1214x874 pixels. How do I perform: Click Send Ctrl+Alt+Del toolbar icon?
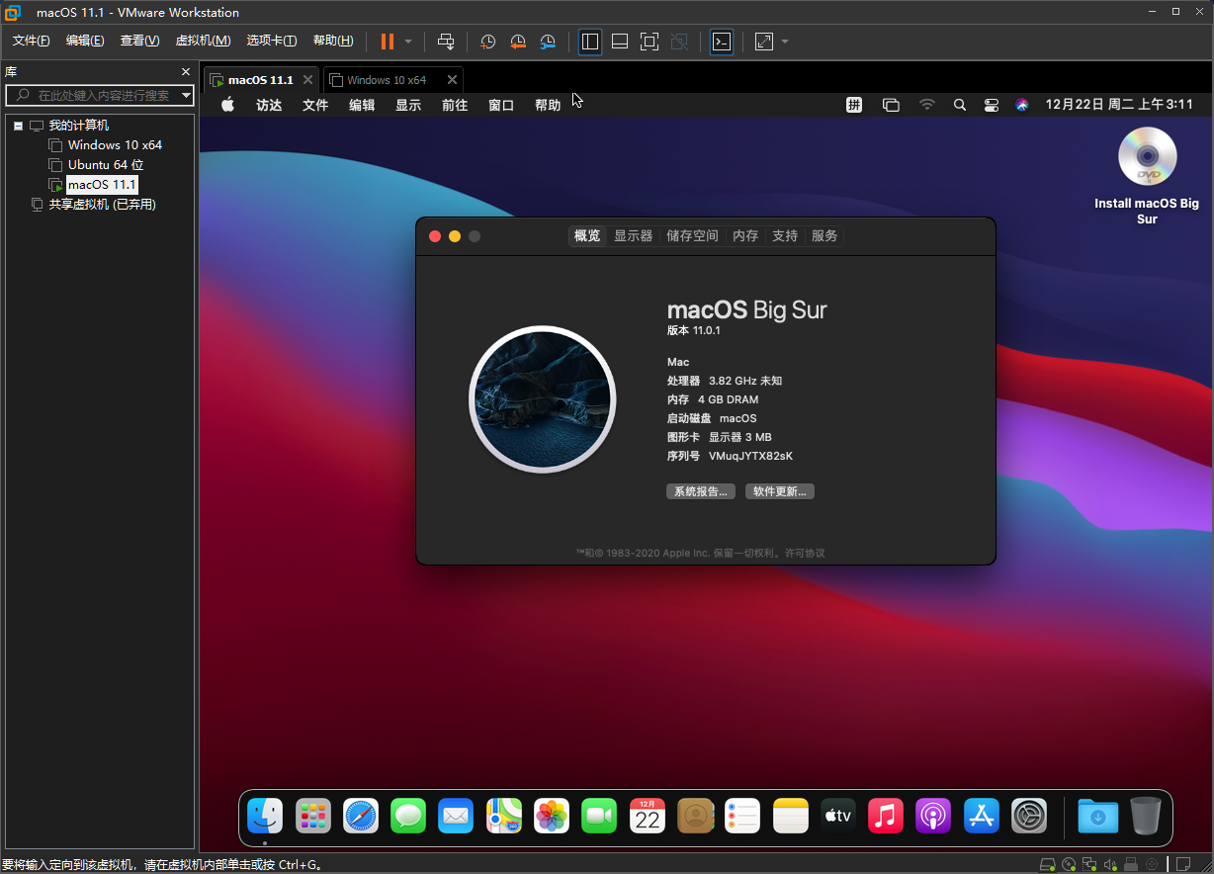pos(446,42)
